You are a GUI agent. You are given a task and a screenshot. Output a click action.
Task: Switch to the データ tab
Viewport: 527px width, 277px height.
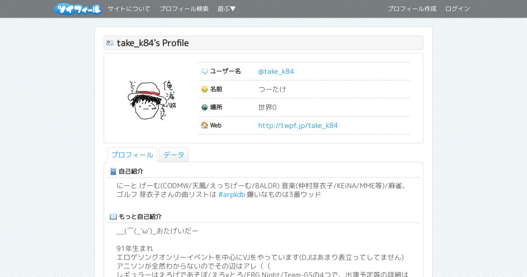(x=174, y=155)
